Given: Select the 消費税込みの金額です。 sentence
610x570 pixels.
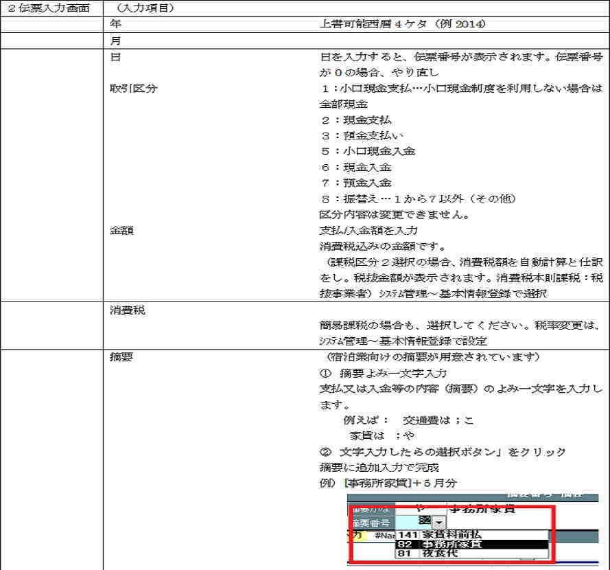Looking at the screenshot, I should 383,247.
